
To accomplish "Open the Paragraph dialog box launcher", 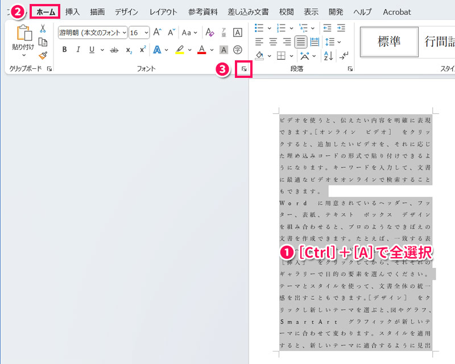I will [350, 69].
